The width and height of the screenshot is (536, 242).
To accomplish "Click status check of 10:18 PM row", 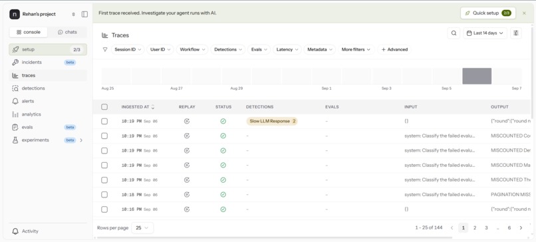I will (223, 195).
